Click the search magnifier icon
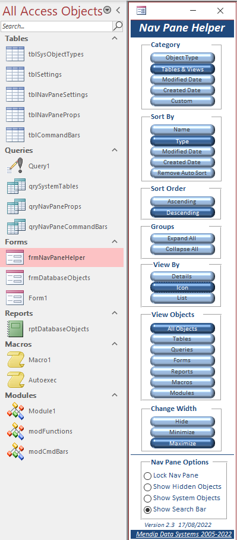237x540 pixels. (x=118, y=26)
